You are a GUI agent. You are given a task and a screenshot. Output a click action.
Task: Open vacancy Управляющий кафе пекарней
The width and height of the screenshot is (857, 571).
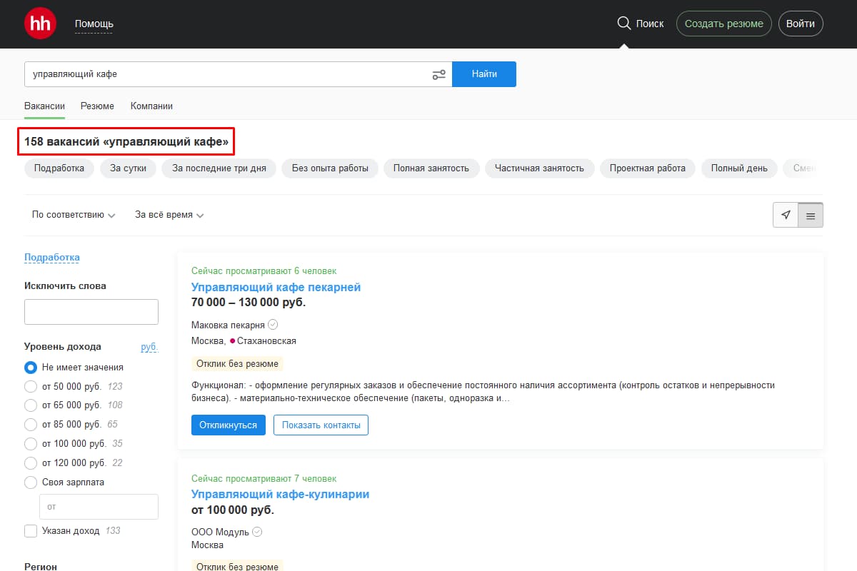click(x=276, y=287)
